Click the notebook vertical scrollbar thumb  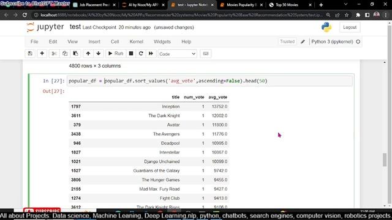[x=385, y=159]
